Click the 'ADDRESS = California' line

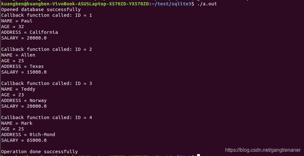point(29,32)
